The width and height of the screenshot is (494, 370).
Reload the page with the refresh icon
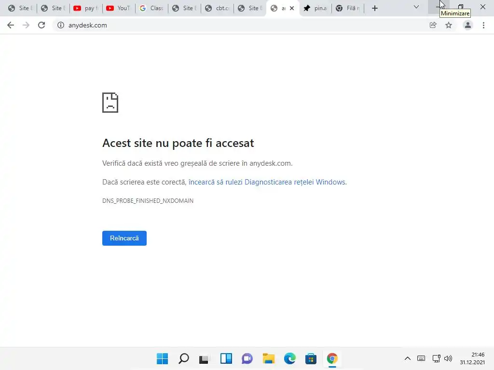click(41, 25)
